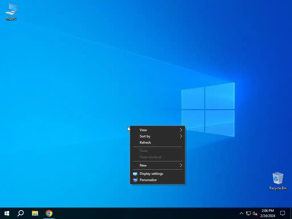This screenshot has height=219, width=292.
Task: Choose Refresh in context menu
Action: (157, 143)
